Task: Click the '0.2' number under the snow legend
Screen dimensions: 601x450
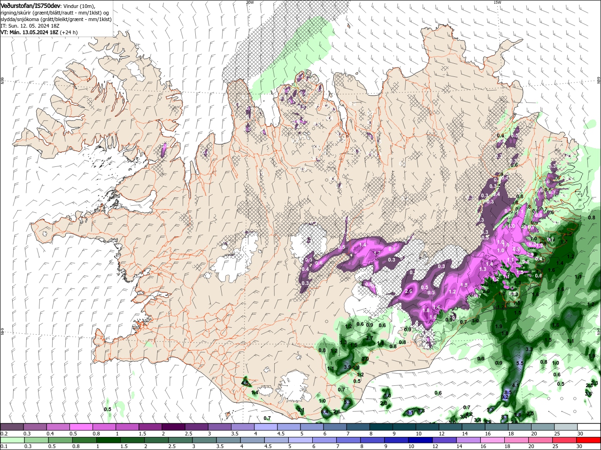Action: pos(3,434)
